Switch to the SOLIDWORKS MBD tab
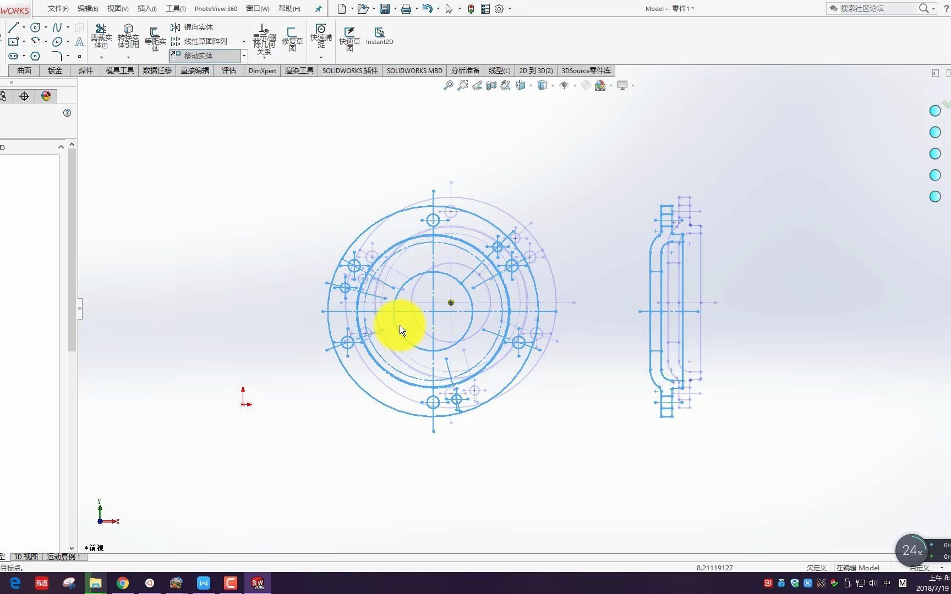Viewport: 951px width, 594px height. pos(414,70)
